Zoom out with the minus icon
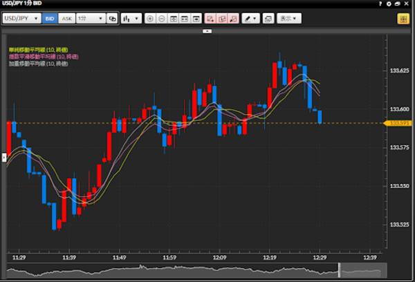The width and height of the screenshot is (415, 282). [162, 19]
